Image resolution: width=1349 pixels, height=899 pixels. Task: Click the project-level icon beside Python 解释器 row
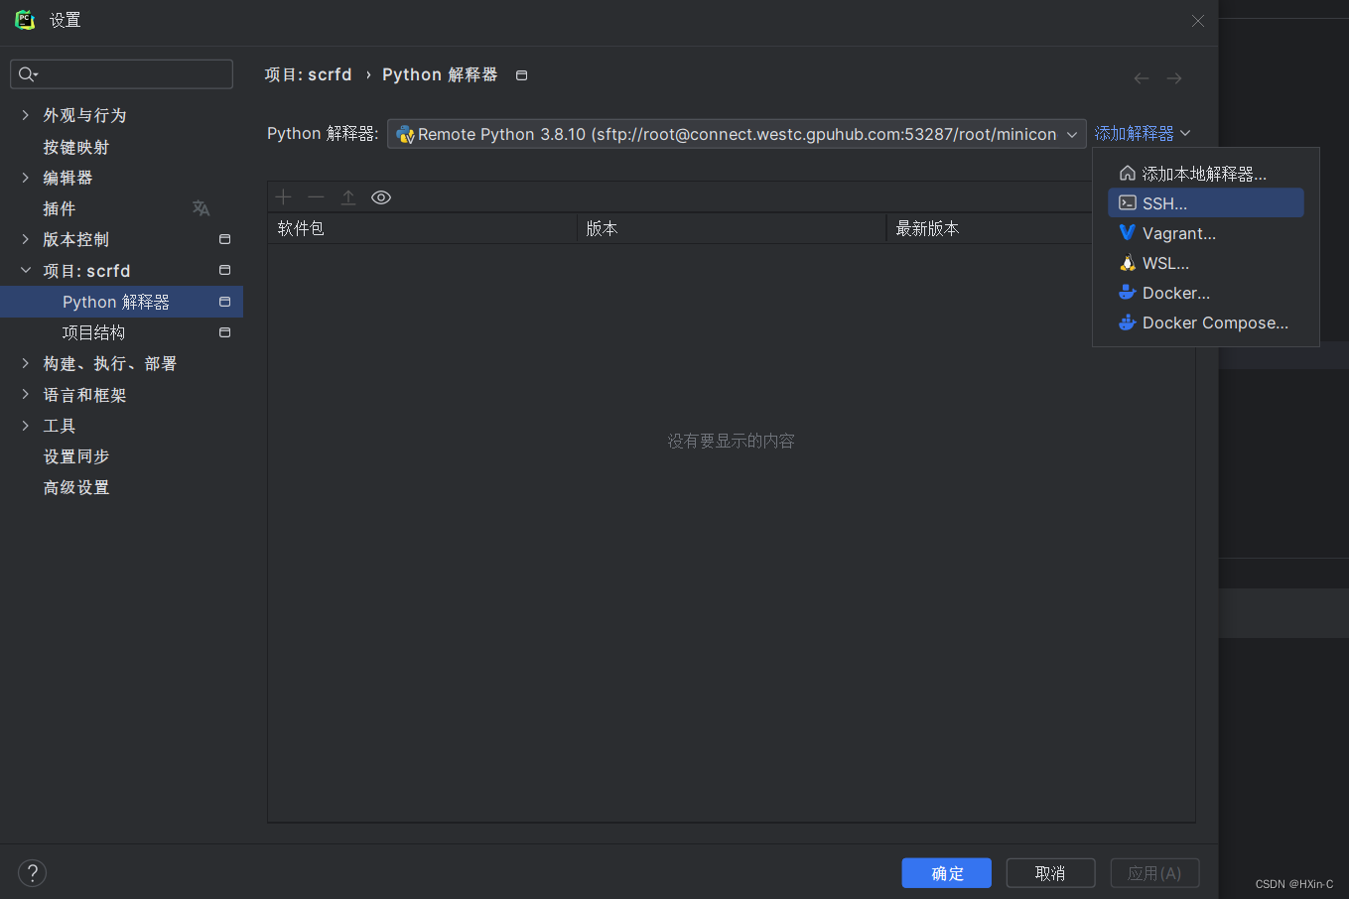click(225, 302)
